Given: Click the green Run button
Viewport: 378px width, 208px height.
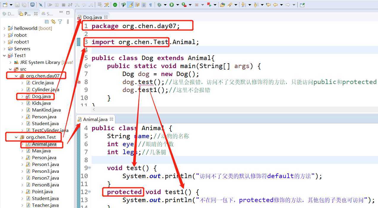Looking at the screenshot, I should tap(171, 5).
